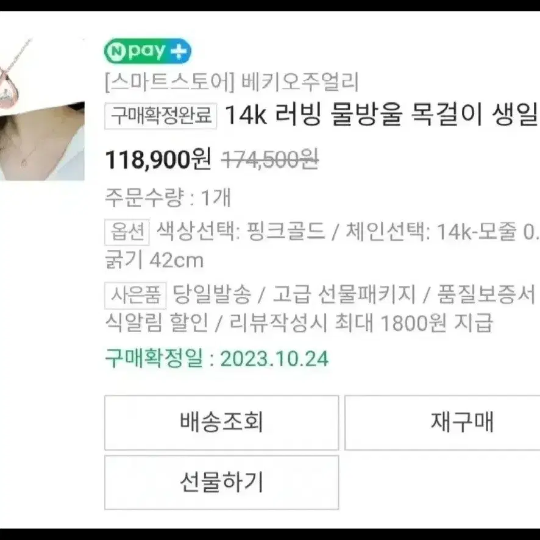Tap the 재구매 repurchase button

click(x=442, y=422)
